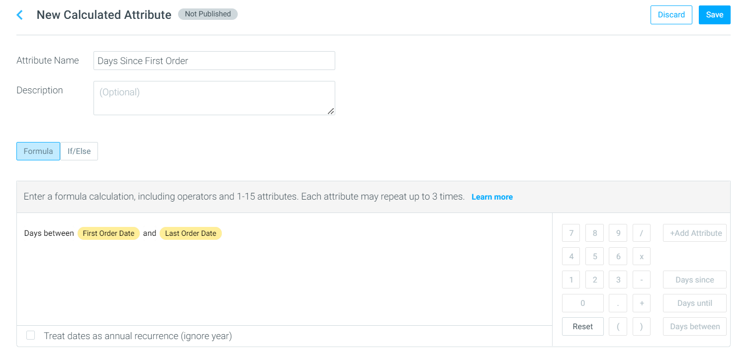Click the divide operator key

pos(642,233)
